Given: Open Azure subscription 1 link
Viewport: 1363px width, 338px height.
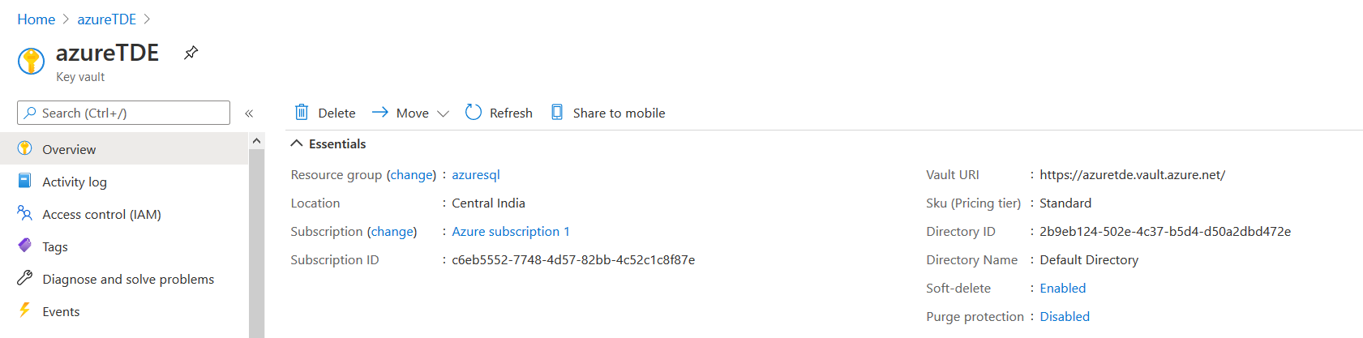Looking at the screenshot, I should [x=511, y=231].
